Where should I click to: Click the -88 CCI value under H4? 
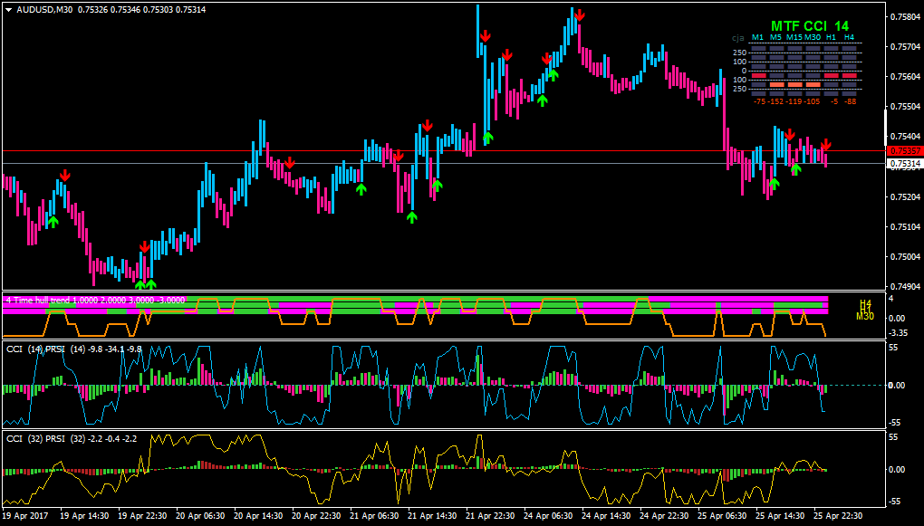(x=851, y=102)
